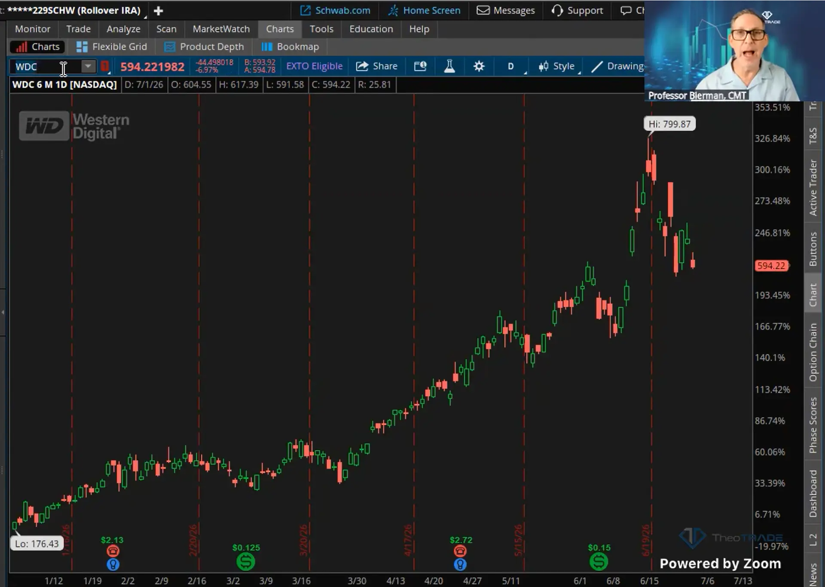Screen dimensions: 825x587
Task: Open the Product Depth sub-tab
Action: click(x=204, y=46)
